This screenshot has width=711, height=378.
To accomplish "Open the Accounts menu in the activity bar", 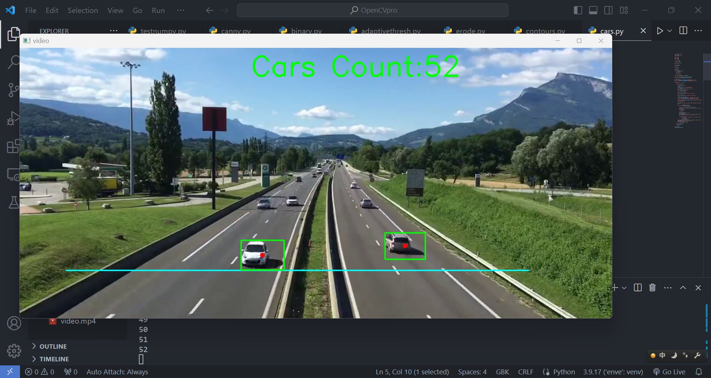I will (14, 323).
